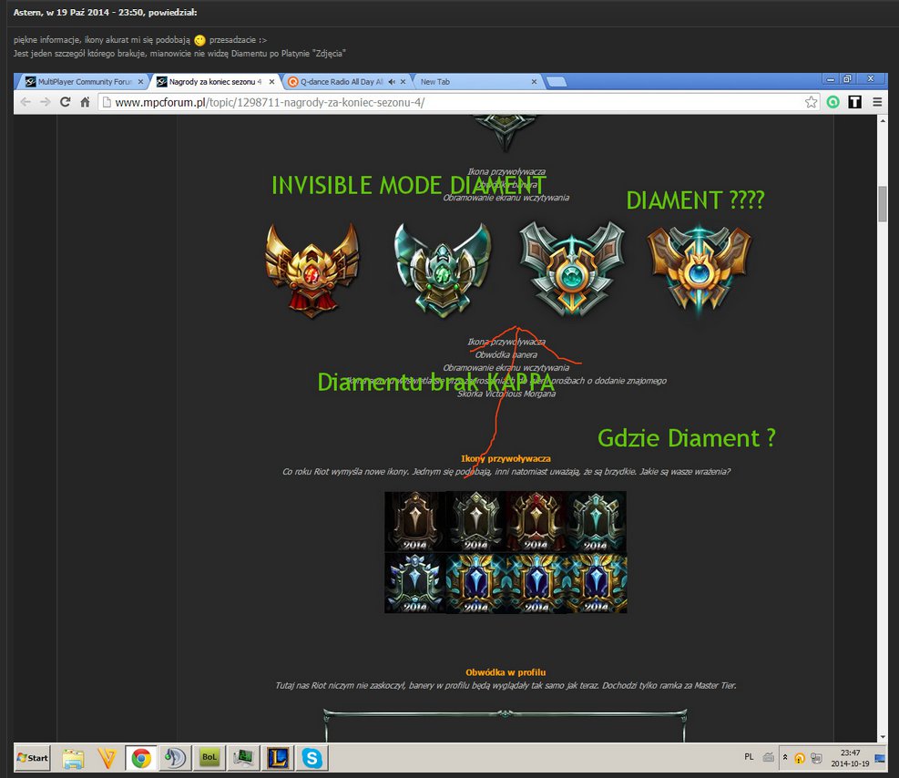Open the Chrome hamburger menu
The height and width of the screenshot is (778, 899).
(877, 102)
